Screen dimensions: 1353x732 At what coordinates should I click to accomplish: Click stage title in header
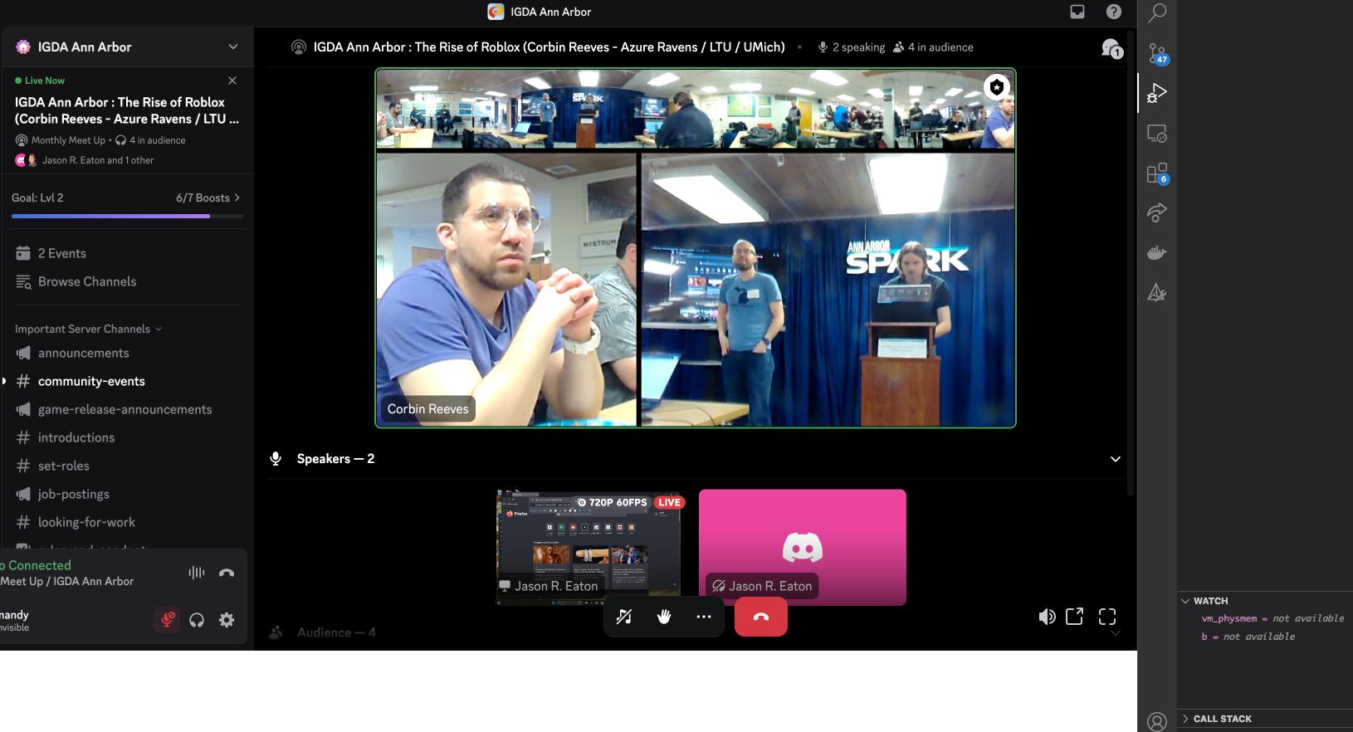click(549, 47)
